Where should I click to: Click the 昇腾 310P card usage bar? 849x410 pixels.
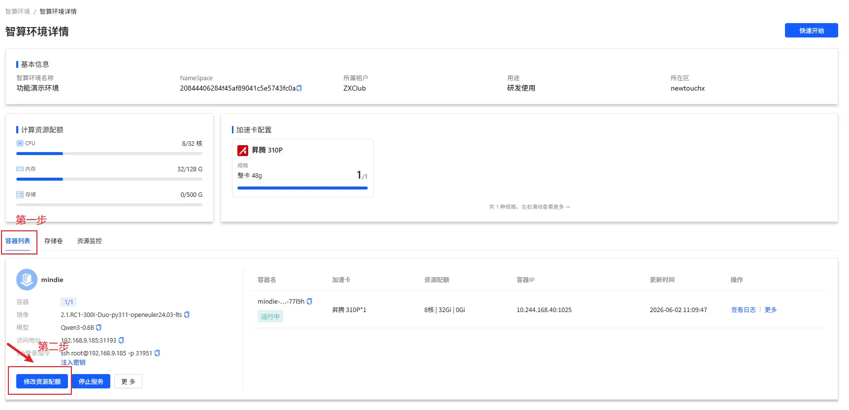(x=302, y=188)
